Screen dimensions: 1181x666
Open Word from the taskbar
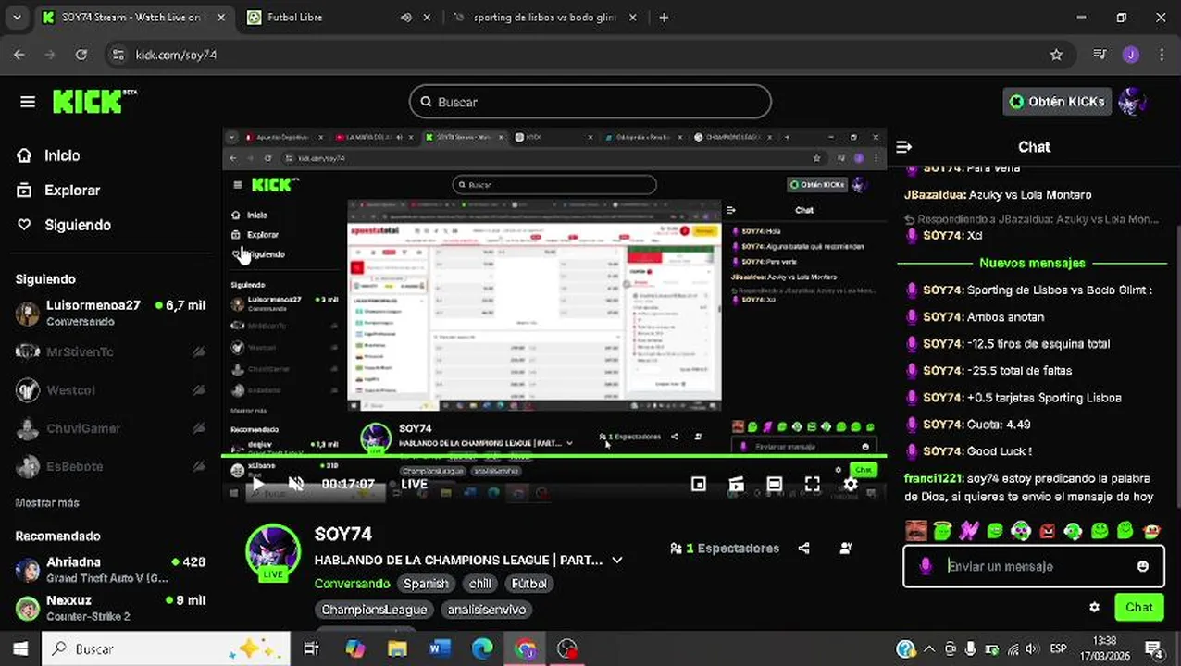point(440,648)
